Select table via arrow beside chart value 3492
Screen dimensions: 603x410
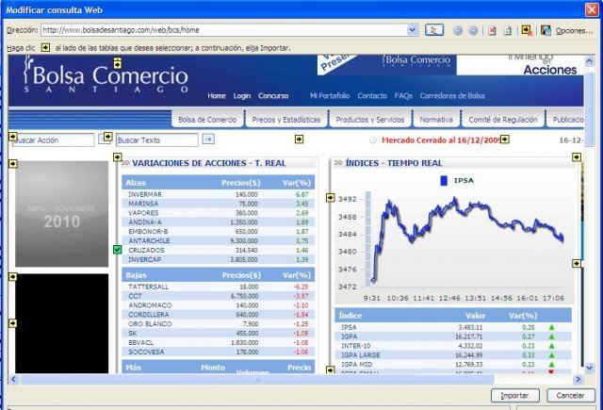331,197
